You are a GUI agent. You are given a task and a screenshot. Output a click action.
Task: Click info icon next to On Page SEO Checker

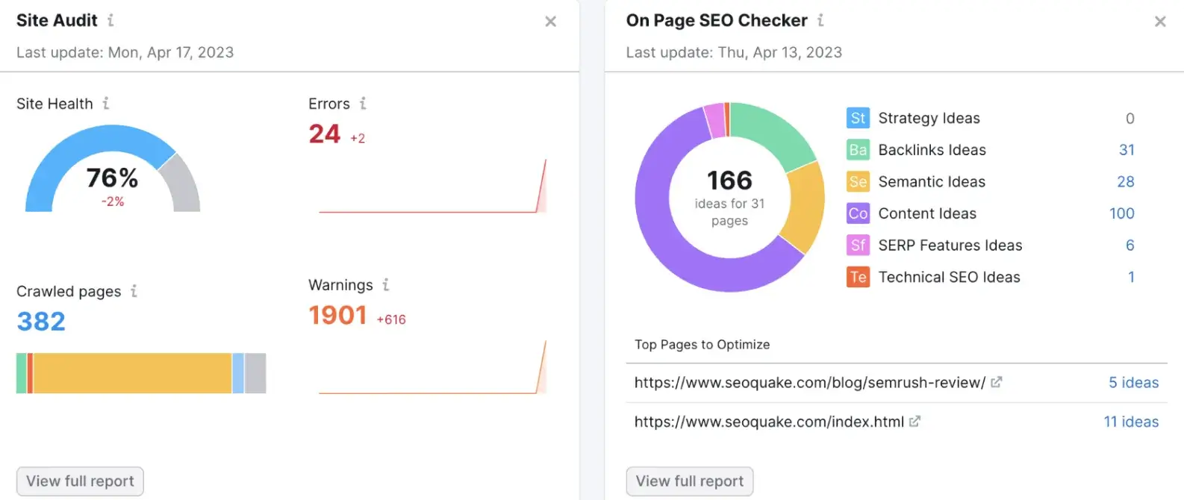tap(820, 21)
